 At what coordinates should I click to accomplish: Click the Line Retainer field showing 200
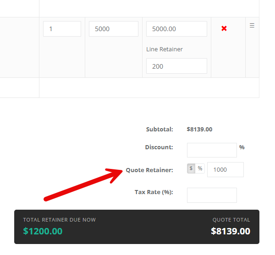tap(176, 66)
